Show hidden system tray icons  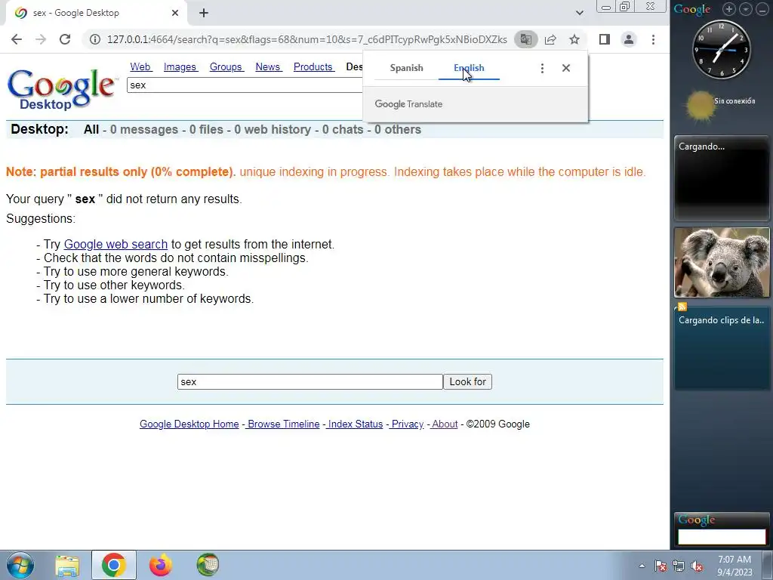coord(642,566)
